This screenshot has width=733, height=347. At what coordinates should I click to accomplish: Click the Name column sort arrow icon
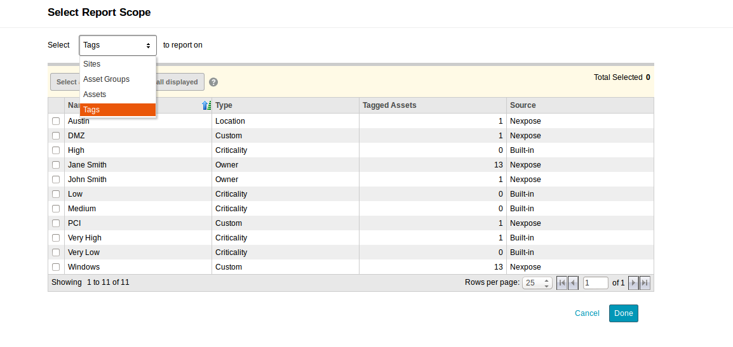point(206,105)
